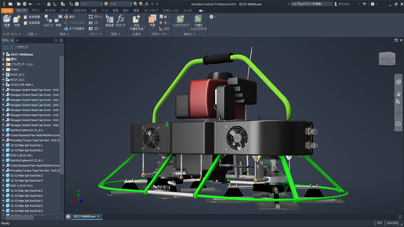Create a 軸 work axis

click(164, 17)
